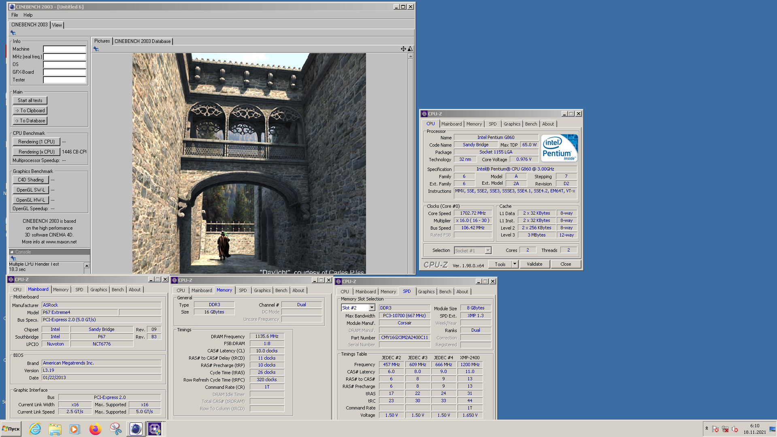Open Graphics tab in CPU-Z CPU window

coord(512,124)
